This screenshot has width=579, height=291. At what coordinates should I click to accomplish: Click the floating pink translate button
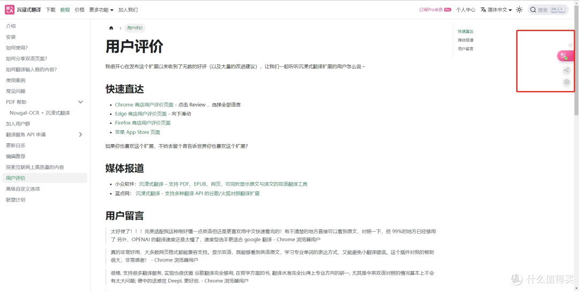coord(566,56)
